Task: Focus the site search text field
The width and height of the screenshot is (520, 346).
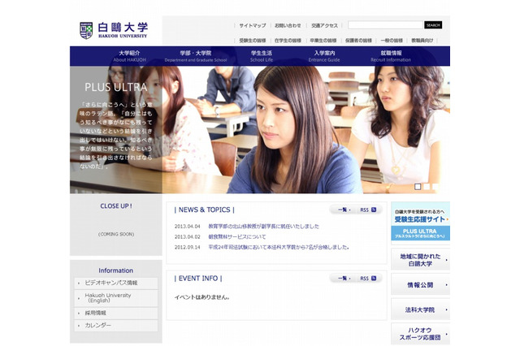Action: point(385,25)
